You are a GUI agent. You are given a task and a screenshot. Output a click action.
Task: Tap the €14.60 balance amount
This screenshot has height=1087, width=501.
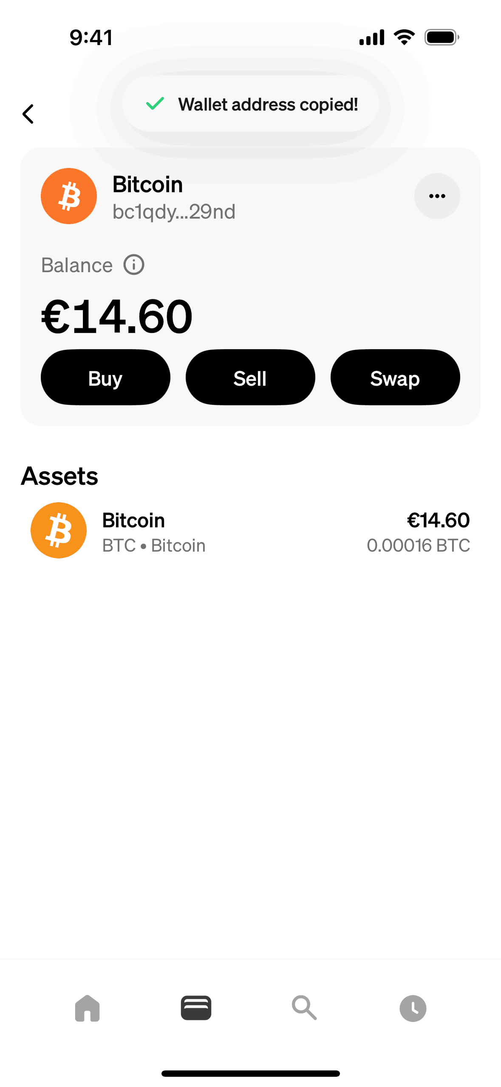tap(117, 316)
